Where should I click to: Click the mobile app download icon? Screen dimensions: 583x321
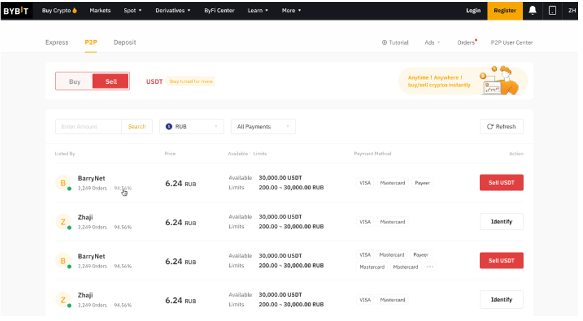552,10
